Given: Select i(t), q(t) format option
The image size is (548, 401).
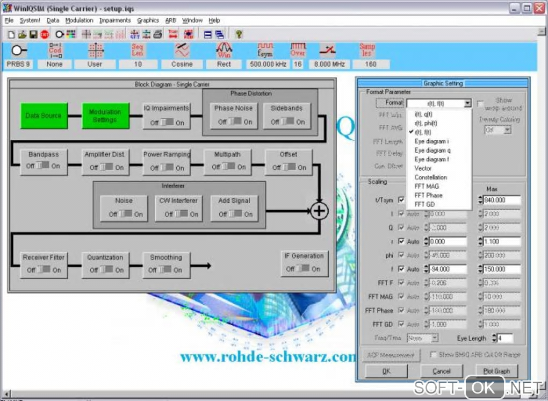Looking at the screenshot, I should pyautogui.click(x=423, y=114).
